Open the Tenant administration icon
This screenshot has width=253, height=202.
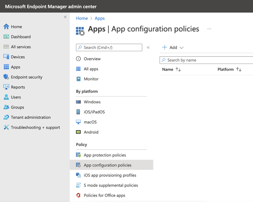click(6, 118)
